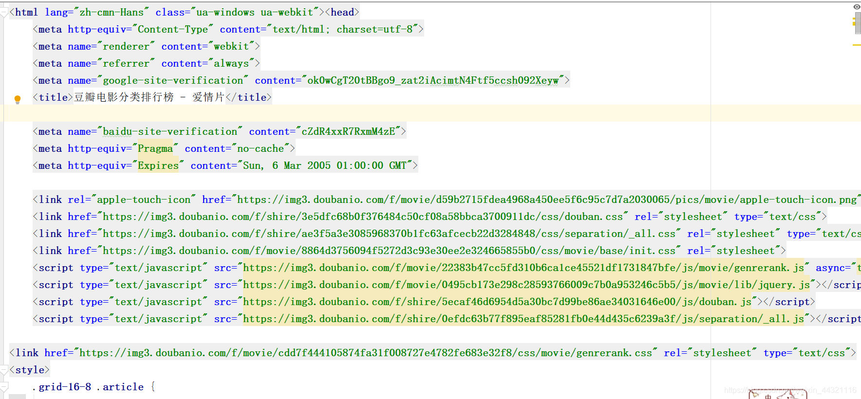Click "baidu-site-verification" meta name
Image resolution: width=861 pixels, height=399 pixels.
point(170,131)
